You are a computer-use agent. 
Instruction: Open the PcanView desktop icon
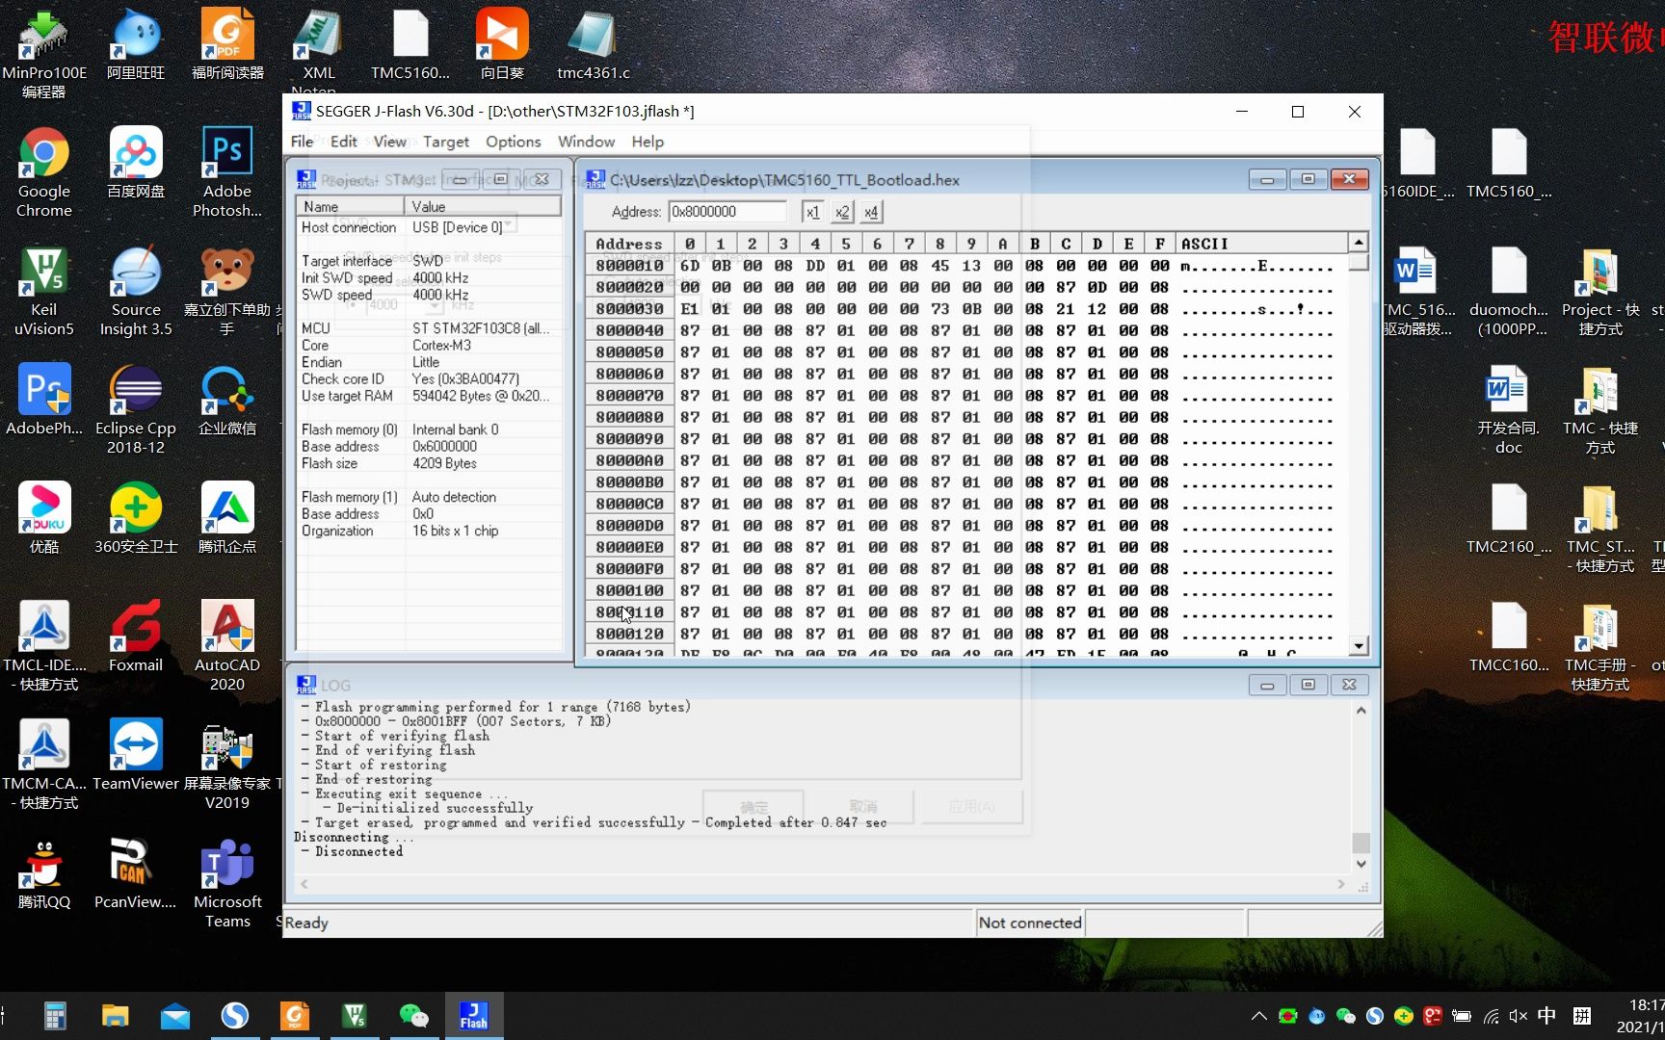click(x=136, y=873)
